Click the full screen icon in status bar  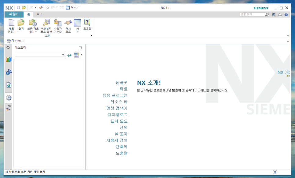click(x=275, y=172)
